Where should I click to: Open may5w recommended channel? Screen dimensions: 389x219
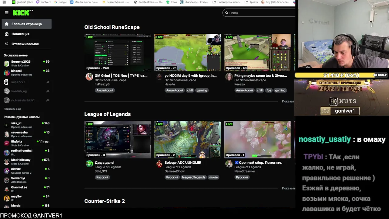(x=26, y=198)
